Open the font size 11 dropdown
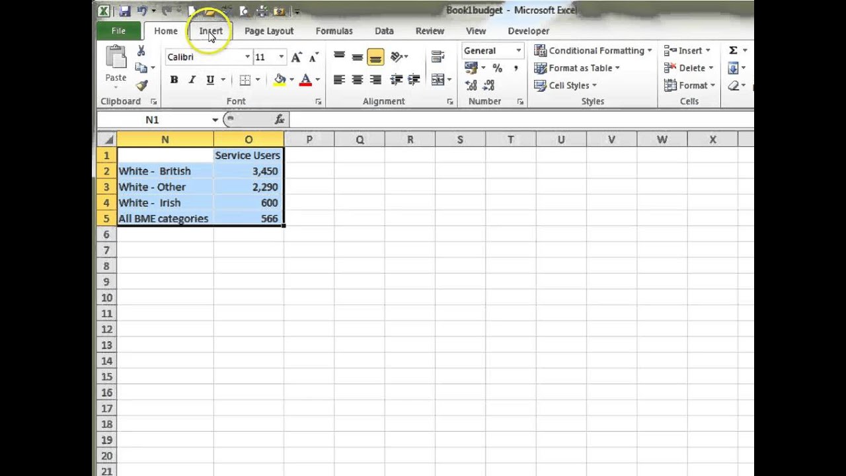846x476 pixels. (x=281, y=57)
